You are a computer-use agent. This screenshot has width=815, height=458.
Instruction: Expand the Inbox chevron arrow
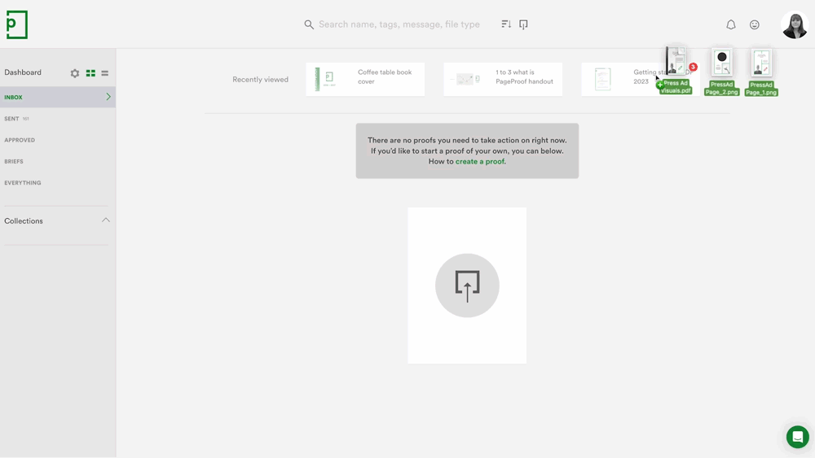(108, 97)
